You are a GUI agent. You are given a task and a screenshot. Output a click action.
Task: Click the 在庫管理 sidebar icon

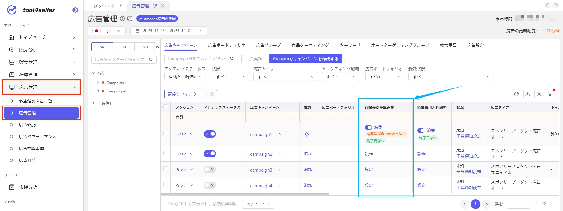[11, 75]
